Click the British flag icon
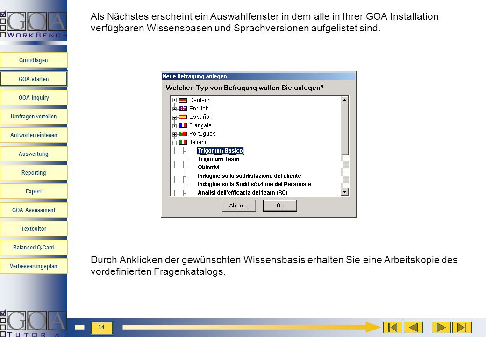Screen dimensions: 486x337 [183, 108]
